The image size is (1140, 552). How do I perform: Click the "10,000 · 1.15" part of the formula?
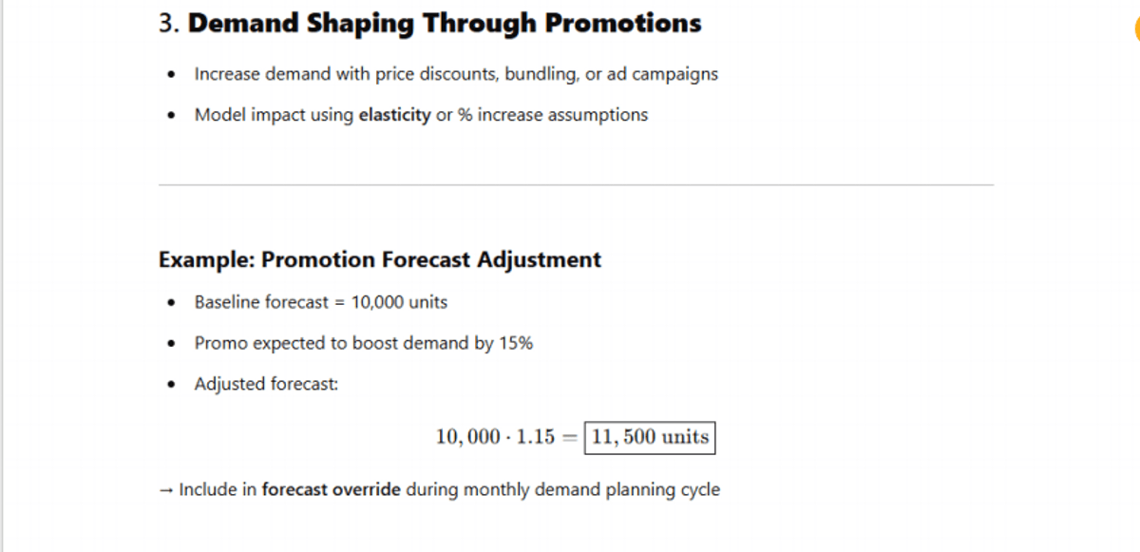pyautogui.click(x=495, y=437)
